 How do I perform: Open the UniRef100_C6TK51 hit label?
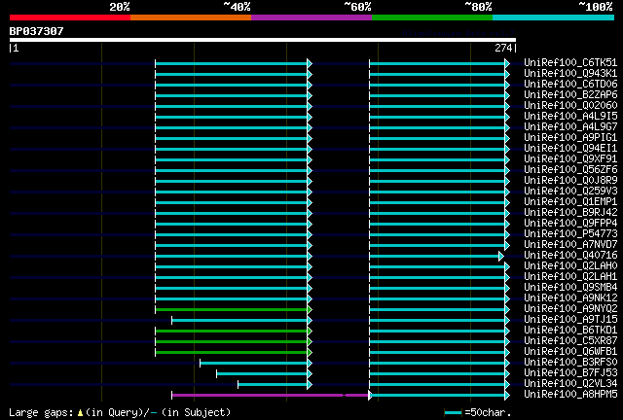570,63
